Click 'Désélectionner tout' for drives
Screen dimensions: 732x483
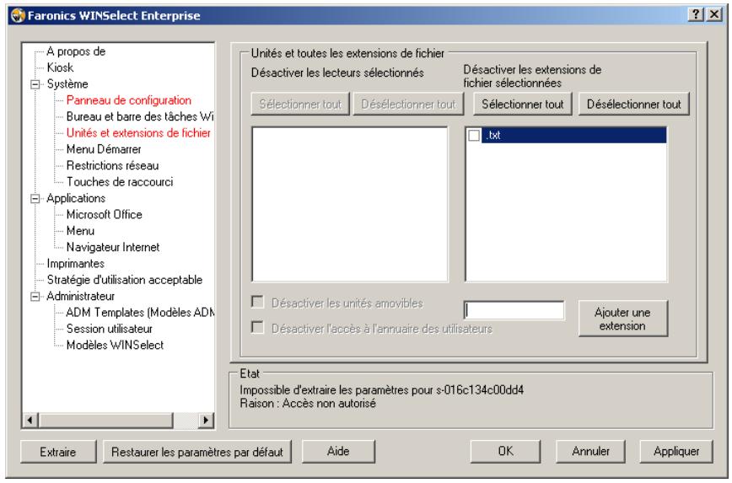point(408,104)
